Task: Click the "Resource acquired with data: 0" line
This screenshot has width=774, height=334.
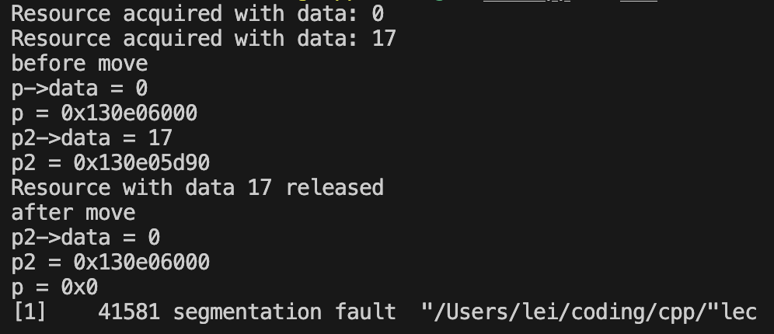Action: [x=197, y=14]
